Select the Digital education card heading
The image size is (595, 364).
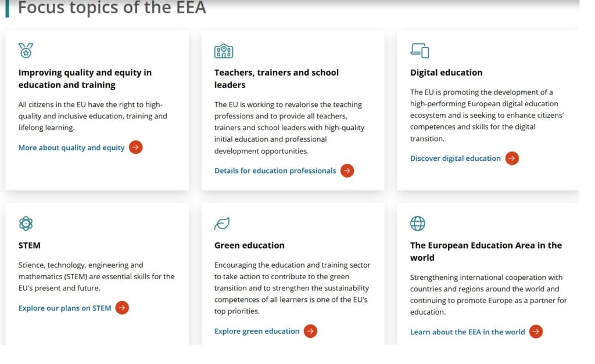point(446,73)
